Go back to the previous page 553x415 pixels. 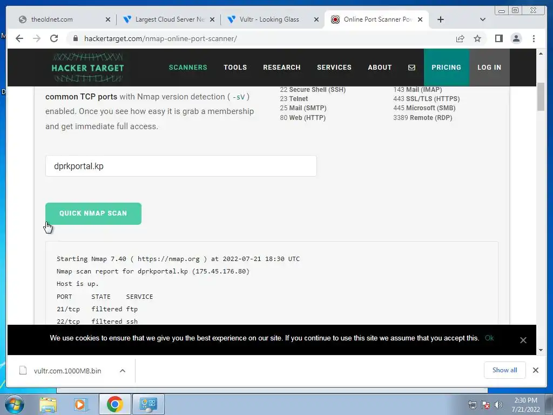19,38
